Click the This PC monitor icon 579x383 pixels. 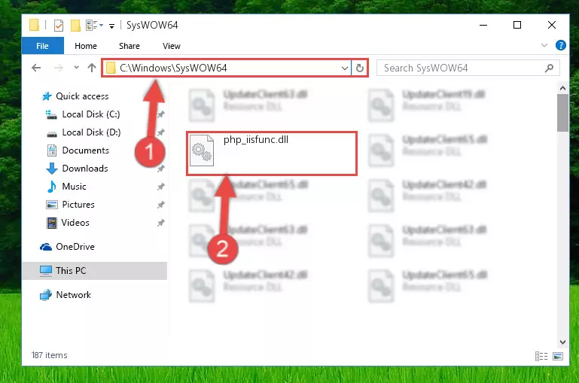pyautogui.click(x=46, y=271)
